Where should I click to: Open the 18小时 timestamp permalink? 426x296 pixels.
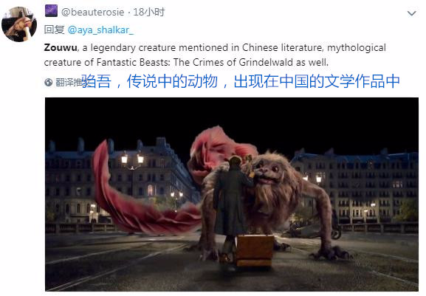[149, 13]
